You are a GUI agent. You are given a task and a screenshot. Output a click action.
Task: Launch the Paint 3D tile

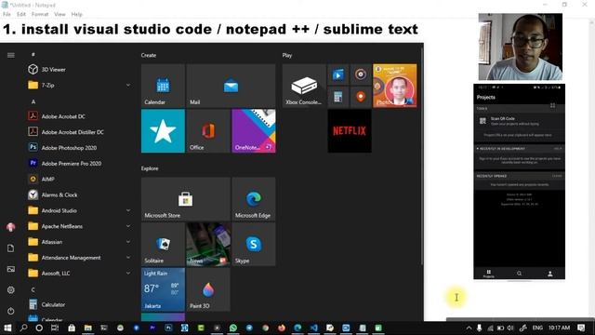(x=208, y=289)
